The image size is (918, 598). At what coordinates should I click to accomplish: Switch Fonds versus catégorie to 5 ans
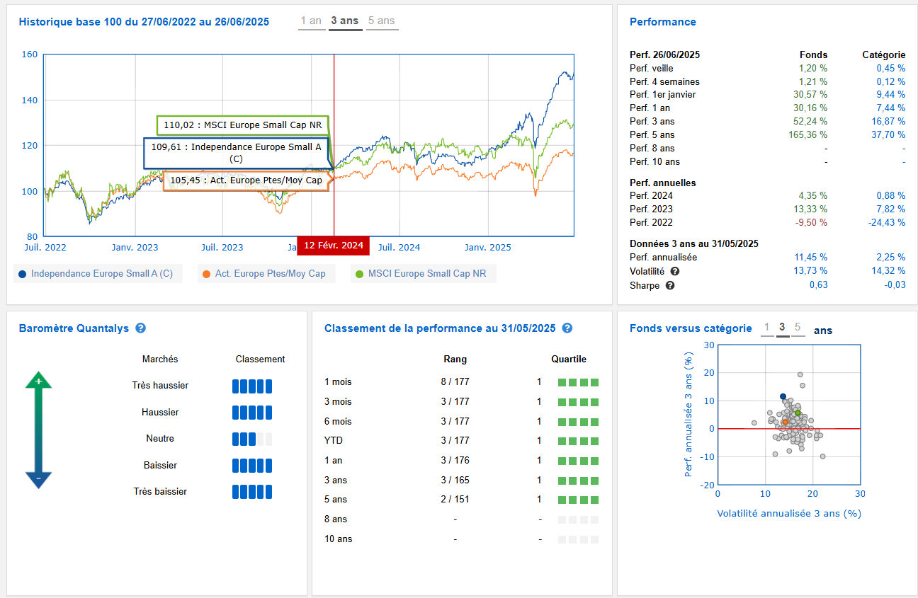798,328
